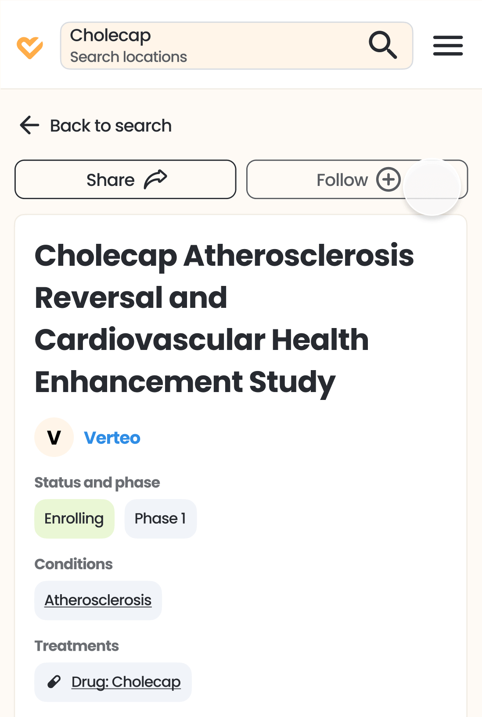Open the Drug: Cholecap treatment link

click(126, 682)
